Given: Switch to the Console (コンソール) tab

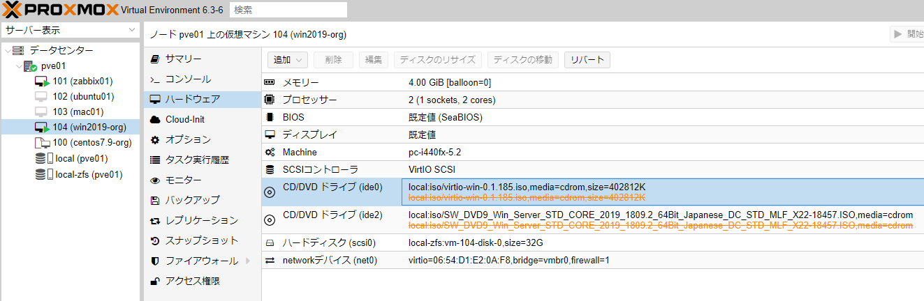Looking at the screenshot, I should (203, 79).
